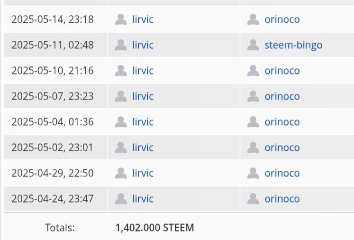The height and width of the screenshot is (240, 354).
Task: Select the 2025-05-11, 02:48 timestamp cell
Action: (x=52, y=45)
